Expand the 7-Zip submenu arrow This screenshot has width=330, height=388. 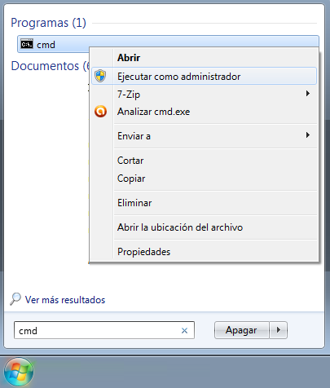coord(308,94)
